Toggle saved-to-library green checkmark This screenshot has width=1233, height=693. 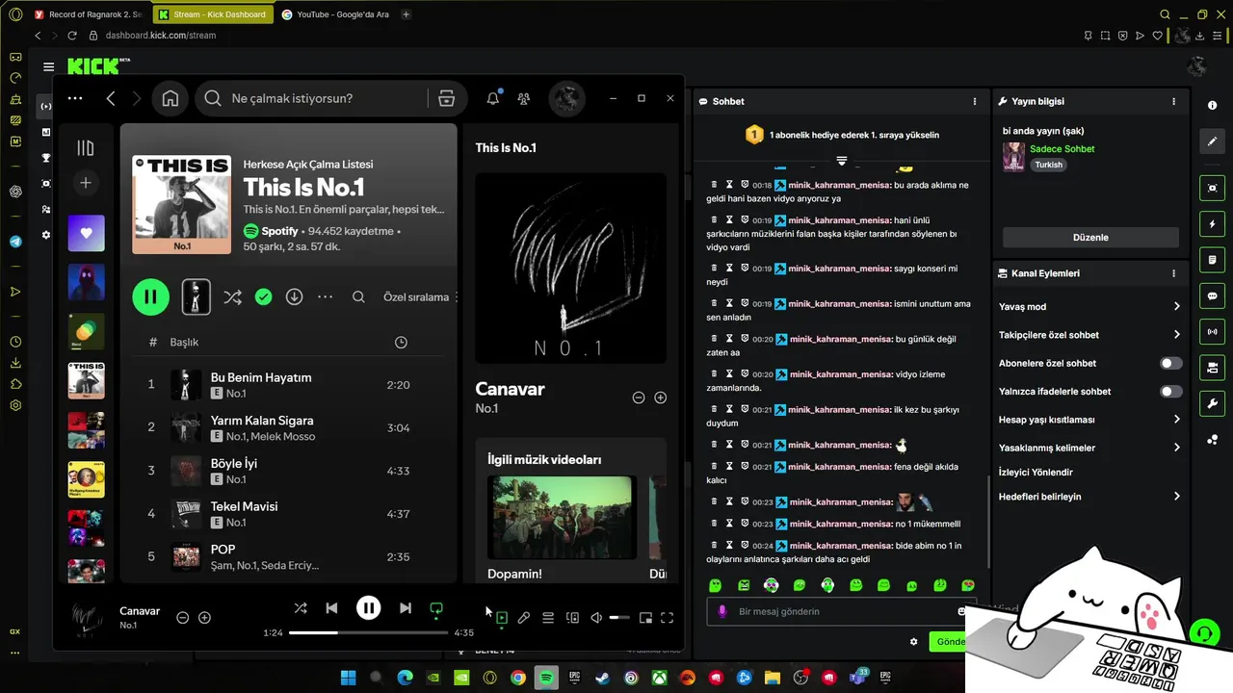coord(263,297)
